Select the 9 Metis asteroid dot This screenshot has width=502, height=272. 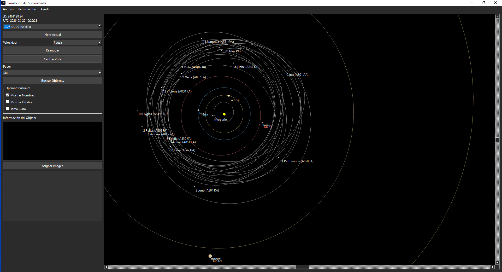(x=180, y=63)
